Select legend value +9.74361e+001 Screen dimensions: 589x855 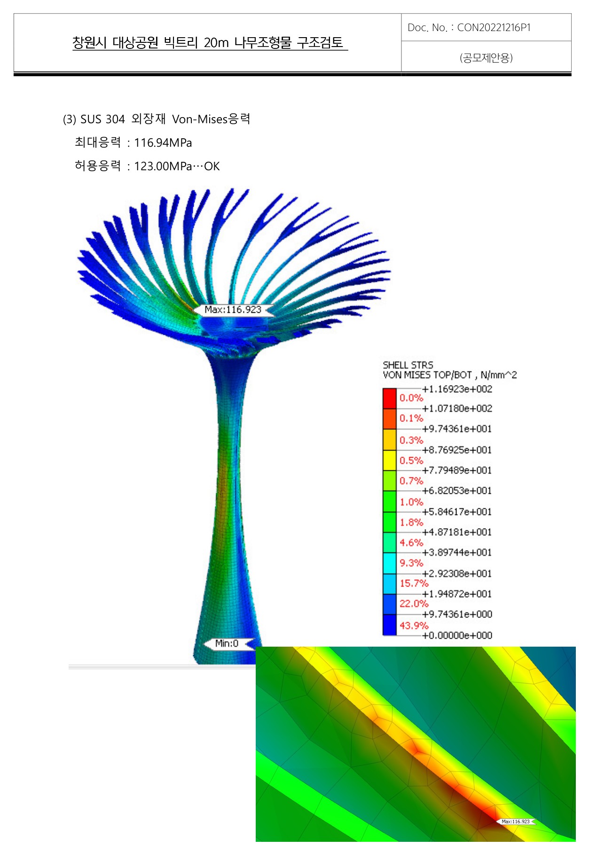pos(457,429)
